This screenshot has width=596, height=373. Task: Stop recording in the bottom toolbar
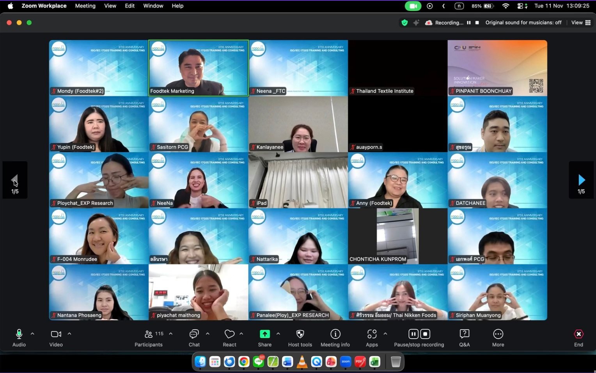point(425,334)
